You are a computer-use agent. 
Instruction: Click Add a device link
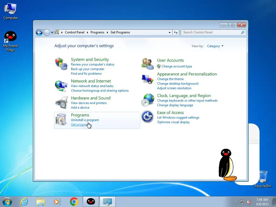point(80,108)
